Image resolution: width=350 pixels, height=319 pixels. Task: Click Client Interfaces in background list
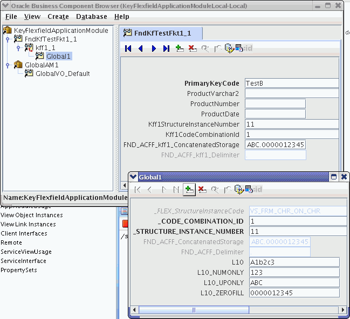(x=24, y=233)
